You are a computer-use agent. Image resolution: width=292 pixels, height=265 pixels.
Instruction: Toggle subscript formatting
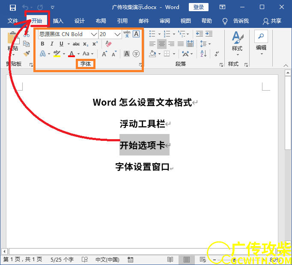[x=86, y=44]
